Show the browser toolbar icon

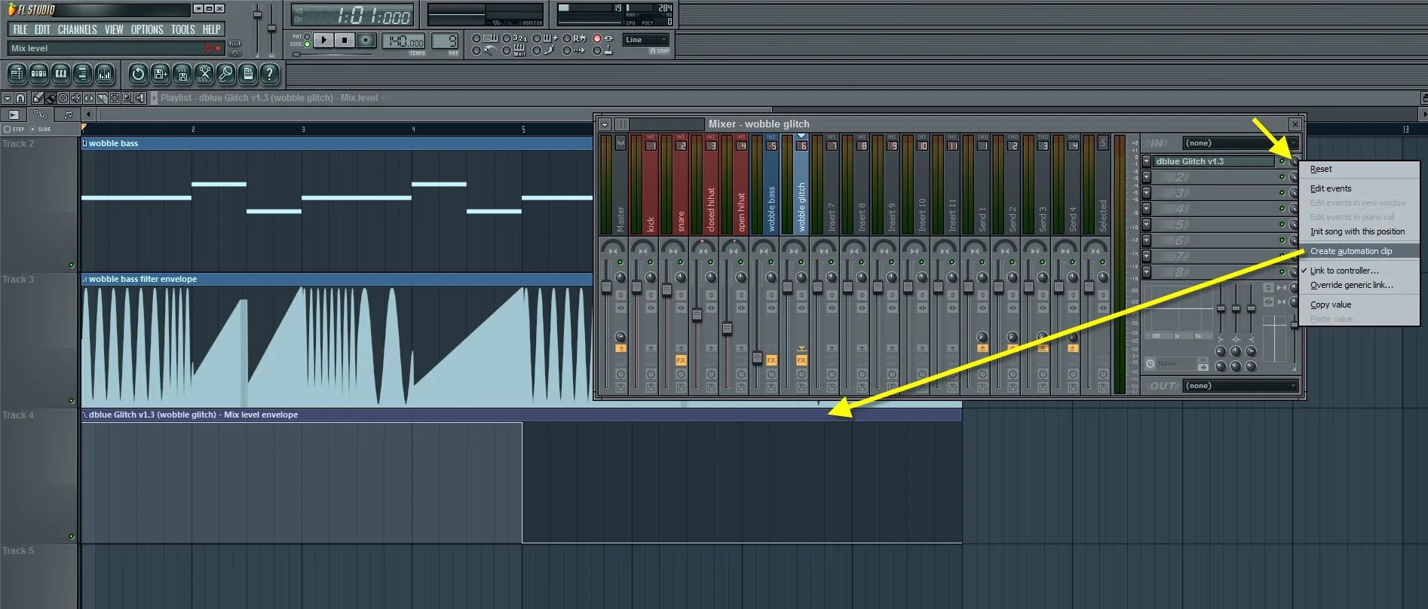point(82,73)
